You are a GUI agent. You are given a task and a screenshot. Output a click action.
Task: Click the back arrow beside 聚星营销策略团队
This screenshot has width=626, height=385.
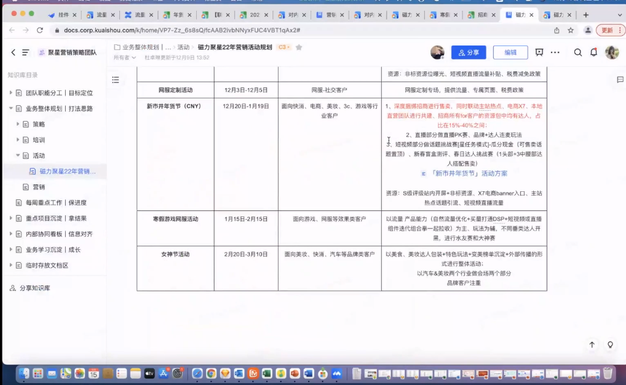click(x=14, y=53)
